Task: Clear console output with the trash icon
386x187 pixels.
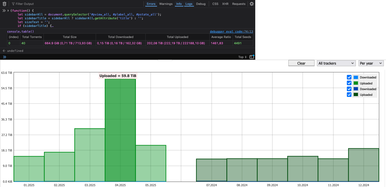Action: [x=4, y=4]
